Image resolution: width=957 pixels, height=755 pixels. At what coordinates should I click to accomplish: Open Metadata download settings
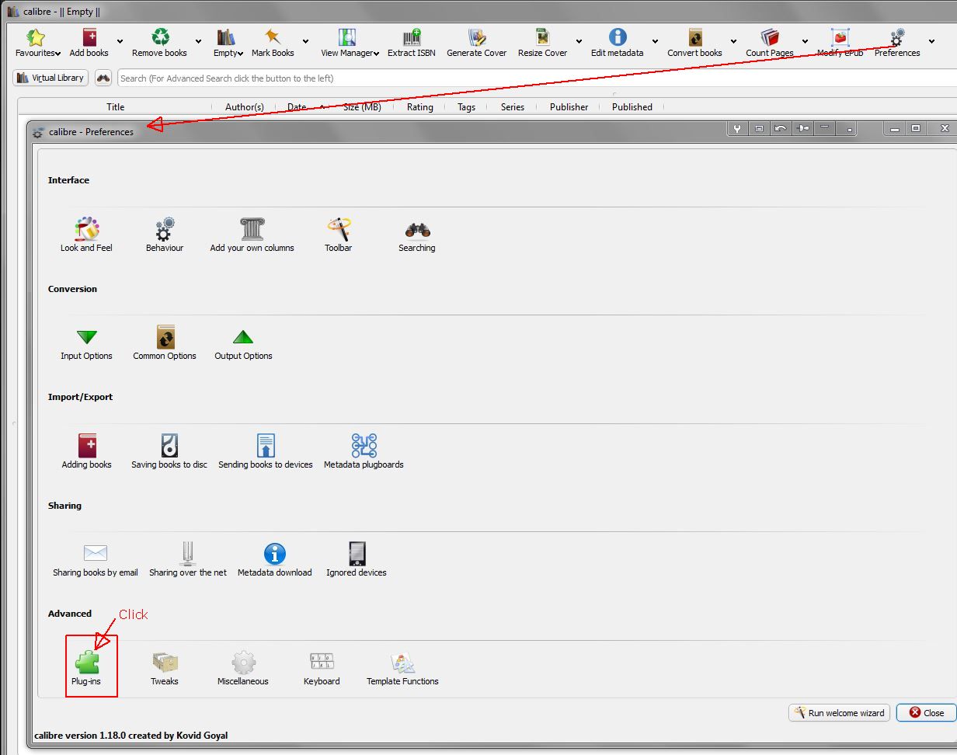coord(274,560)
